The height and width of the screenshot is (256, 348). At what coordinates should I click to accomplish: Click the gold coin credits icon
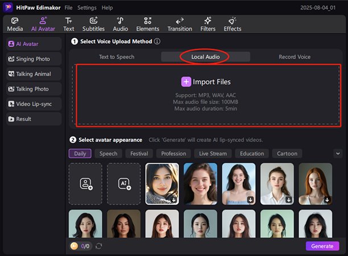coord(74,246)
